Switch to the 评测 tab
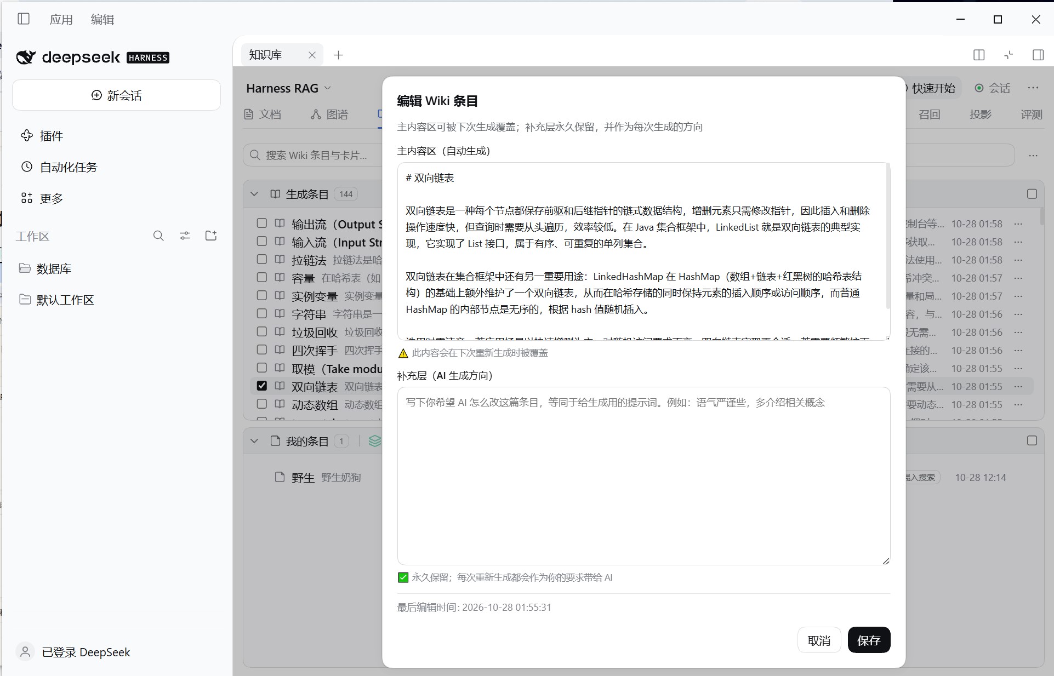 point(1031,114)
